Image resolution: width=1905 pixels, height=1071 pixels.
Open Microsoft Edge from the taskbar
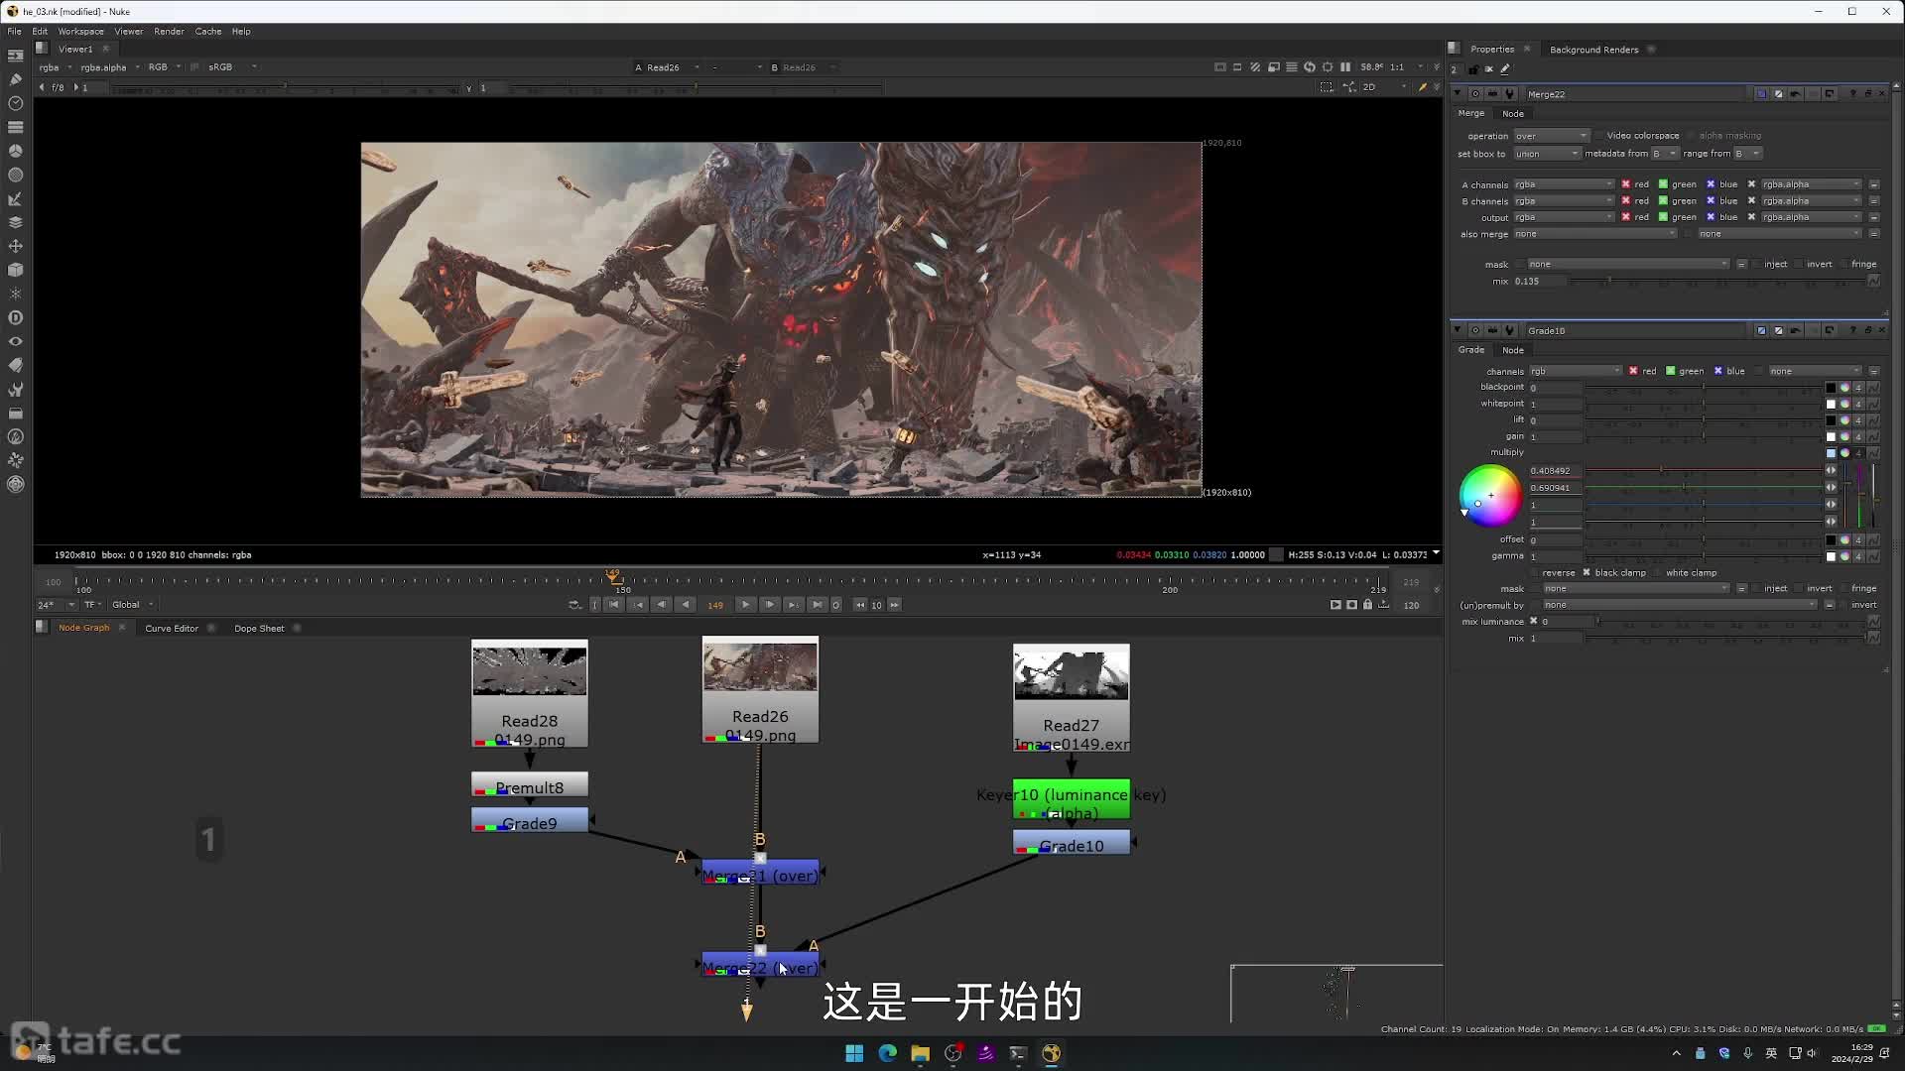pos(887,1053)
